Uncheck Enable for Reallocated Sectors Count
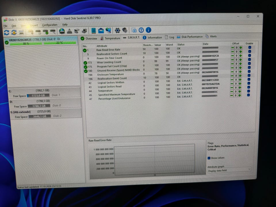276x207 pixels. [250, 51]
